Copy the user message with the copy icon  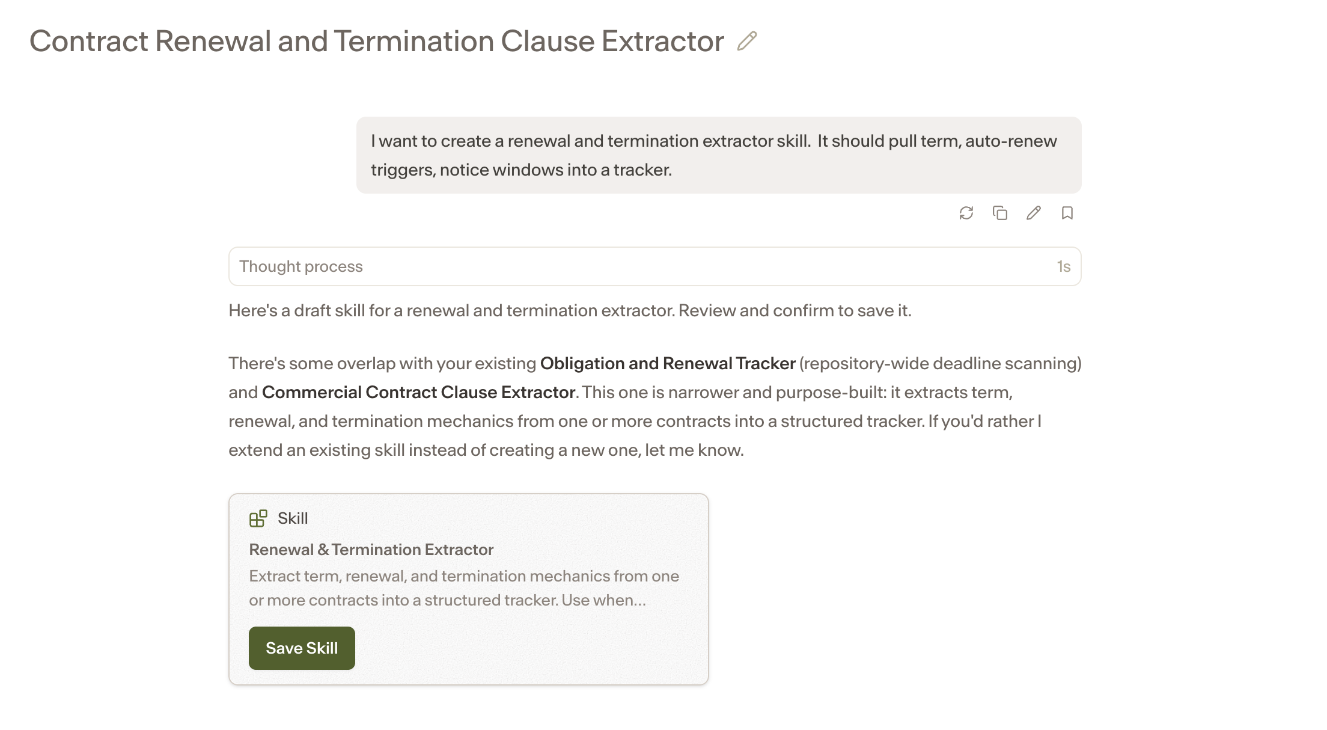(1000, 213)
